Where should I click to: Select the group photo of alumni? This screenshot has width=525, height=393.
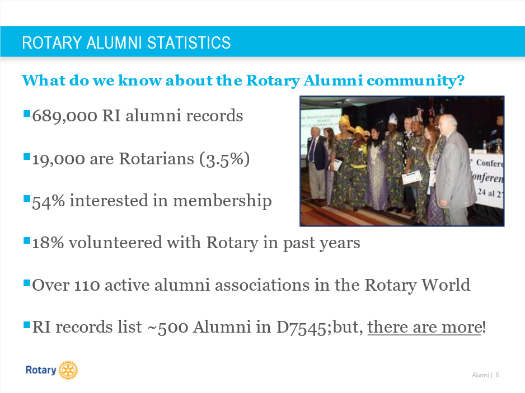pyautogui.click(x=402, y=161)
